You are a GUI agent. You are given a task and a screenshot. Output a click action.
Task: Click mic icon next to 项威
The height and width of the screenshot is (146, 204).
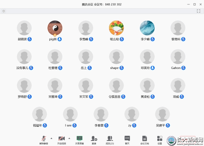pos(182,97)
